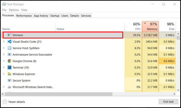Expand the Visual Studio Code process group
Screen dimensions: 181x108
point(4,41)
